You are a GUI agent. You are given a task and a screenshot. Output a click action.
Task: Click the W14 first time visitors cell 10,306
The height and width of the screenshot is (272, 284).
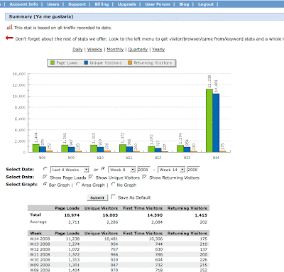(155, 239)
